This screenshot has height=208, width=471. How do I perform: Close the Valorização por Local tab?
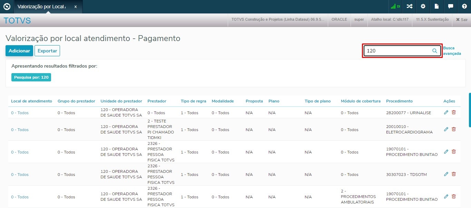[76, 7]
